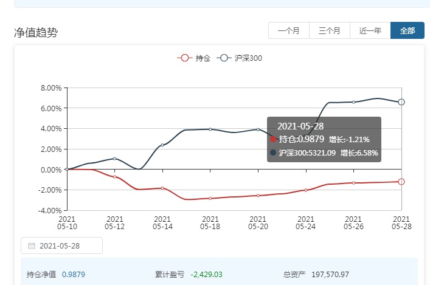Click the 持仓 data point at 05-14
The image size is (430, 285).
162,188
